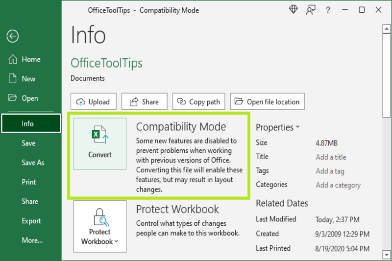Click the question mark Help icon
This screenshot has width=392, height=261.
[x=328, y=10]
